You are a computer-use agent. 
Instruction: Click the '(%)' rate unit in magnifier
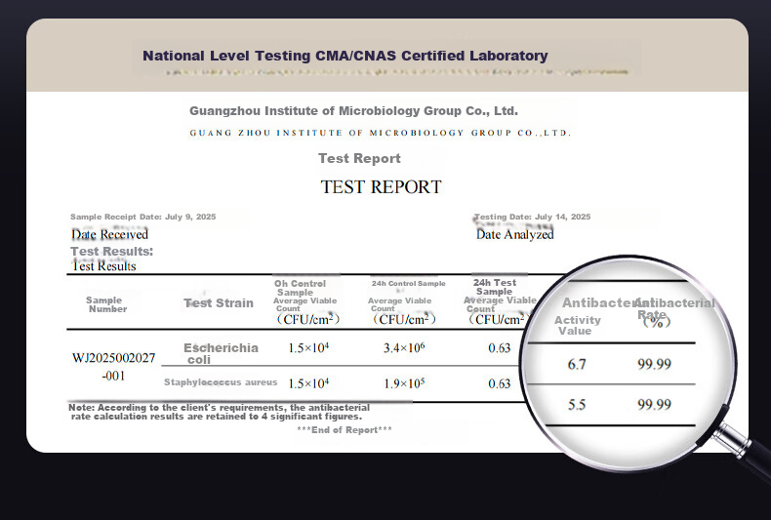(657, 322)
